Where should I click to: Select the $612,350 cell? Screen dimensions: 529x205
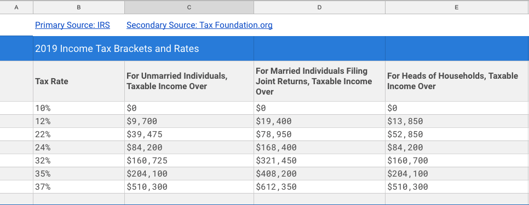pyautogui.click(x=319, y=187)
